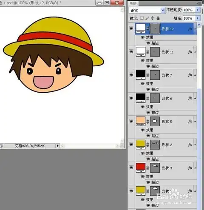204x210 pixels.
Task: Collapse the effects of 形状 11
Action: point(195,52)
